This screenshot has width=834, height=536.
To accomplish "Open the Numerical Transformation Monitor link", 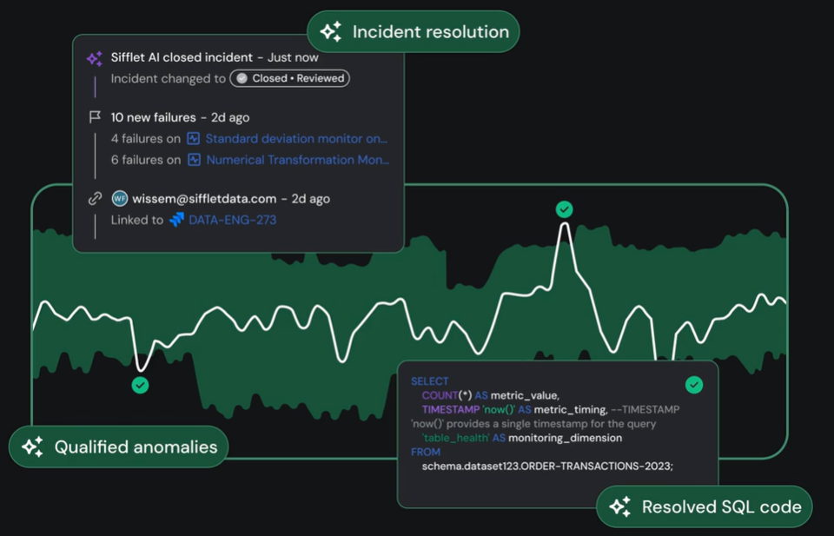I will 298,160.
